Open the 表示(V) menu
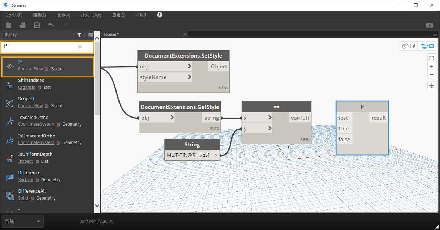 (x=63, y=15)
